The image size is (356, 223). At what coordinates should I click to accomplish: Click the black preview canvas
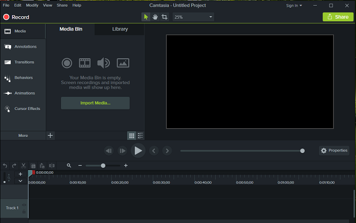click(250, 82)
